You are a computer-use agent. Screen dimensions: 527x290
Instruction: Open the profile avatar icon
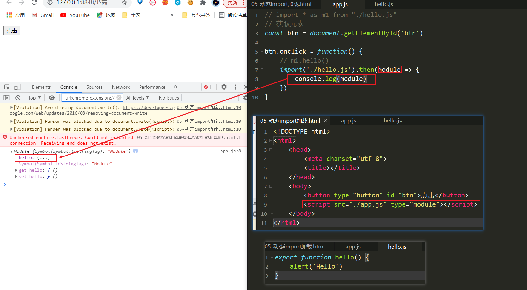coord(216,3)
